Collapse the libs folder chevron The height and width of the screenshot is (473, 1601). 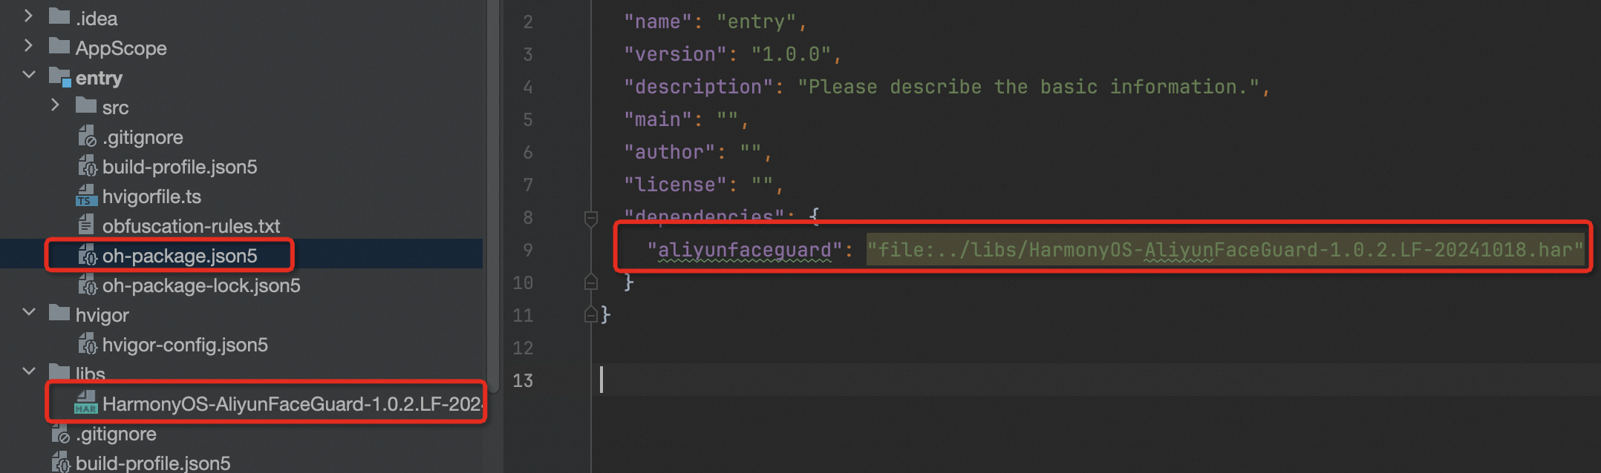[x=29, y=371]
